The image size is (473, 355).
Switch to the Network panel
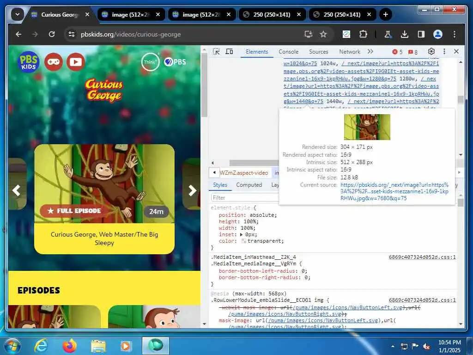pos(349,52)
